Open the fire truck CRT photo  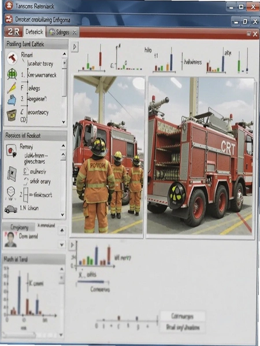pyautogui.click(x=200, y=157)
